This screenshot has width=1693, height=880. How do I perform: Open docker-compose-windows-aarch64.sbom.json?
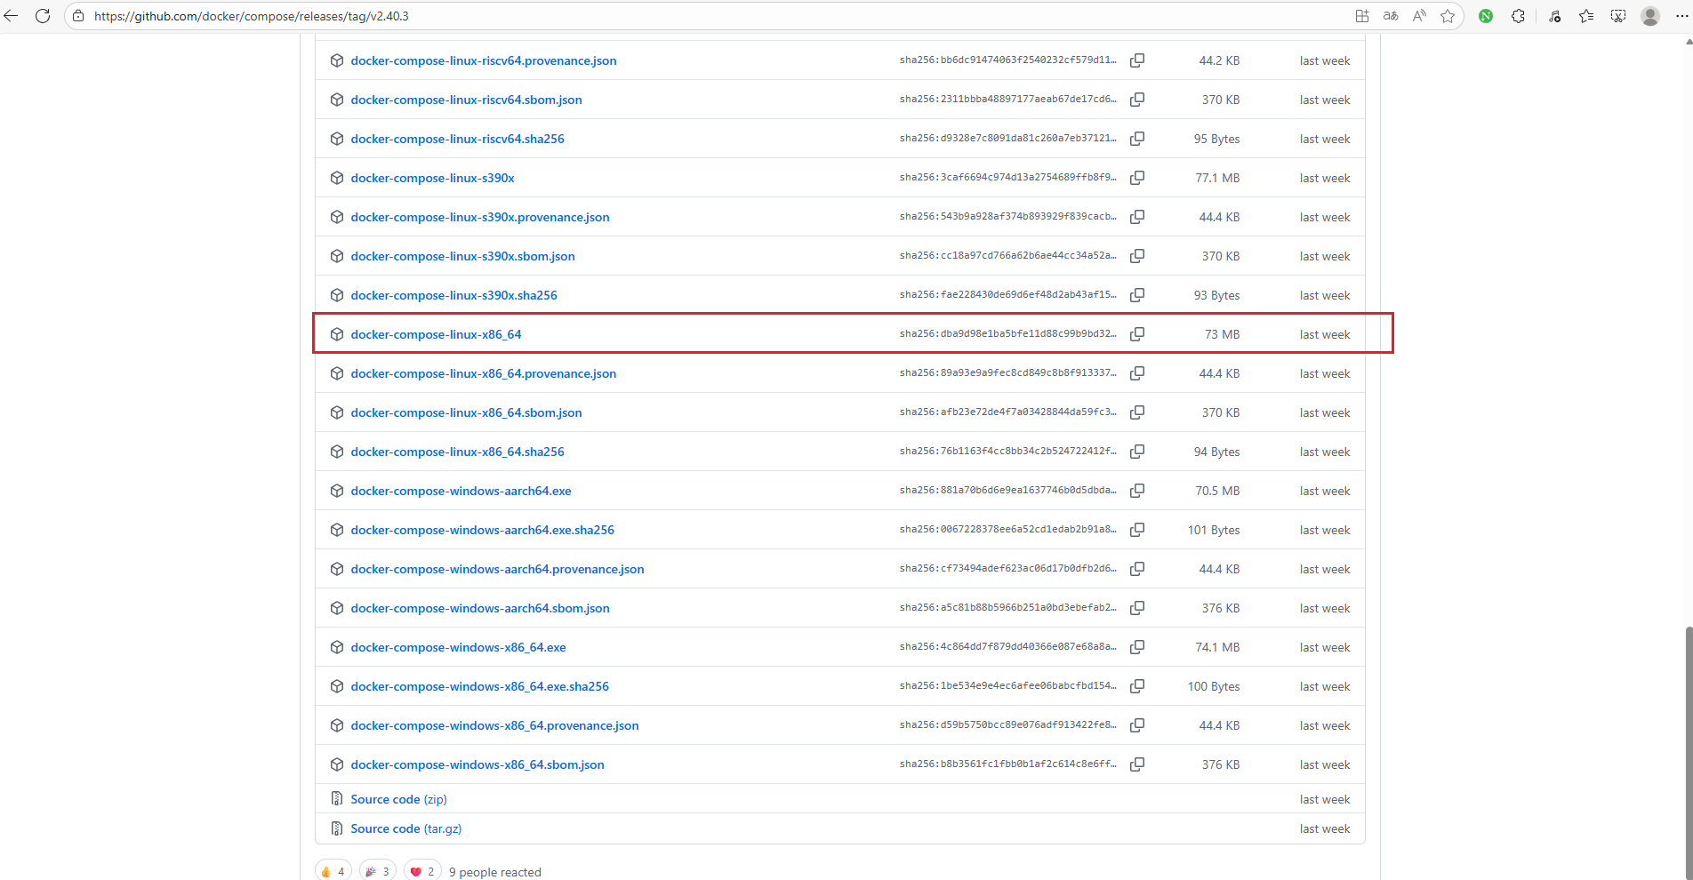point(480,608)
